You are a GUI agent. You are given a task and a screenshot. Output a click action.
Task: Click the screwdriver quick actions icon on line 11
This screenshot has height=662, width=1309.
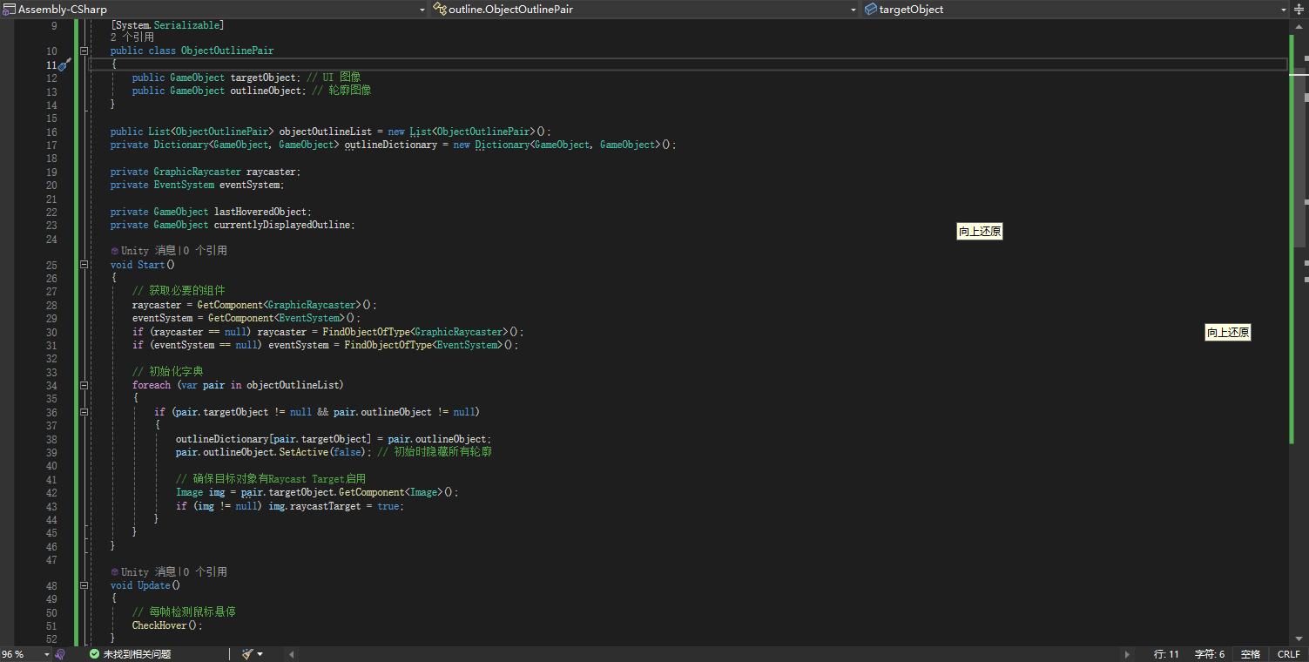[64, 64]
